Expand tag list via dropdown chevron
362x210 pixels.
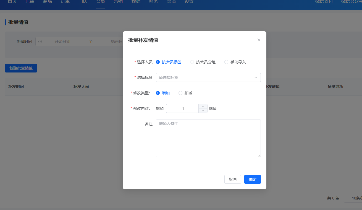(x=256, y=77)
